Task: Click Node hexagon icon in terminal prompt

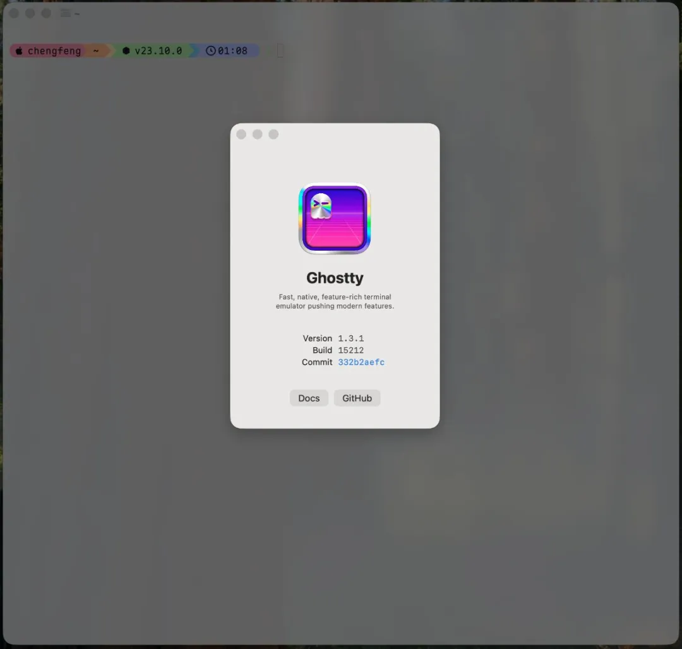Action: pyautogui.click(x=126, y=51)
